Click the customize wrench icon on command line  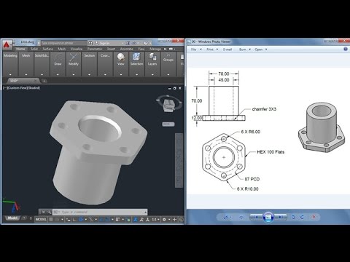[49, 212]
